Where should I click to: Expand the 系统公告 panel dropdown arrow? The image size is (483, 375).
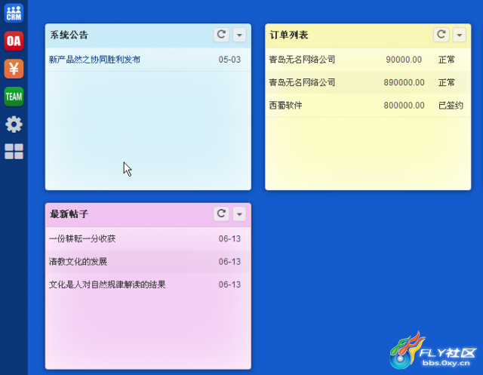[239, 35]
